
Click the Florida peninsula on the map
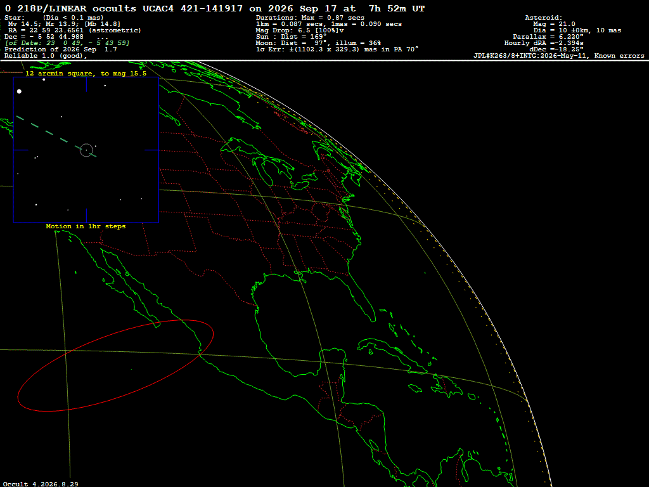(x=362, y=298)
